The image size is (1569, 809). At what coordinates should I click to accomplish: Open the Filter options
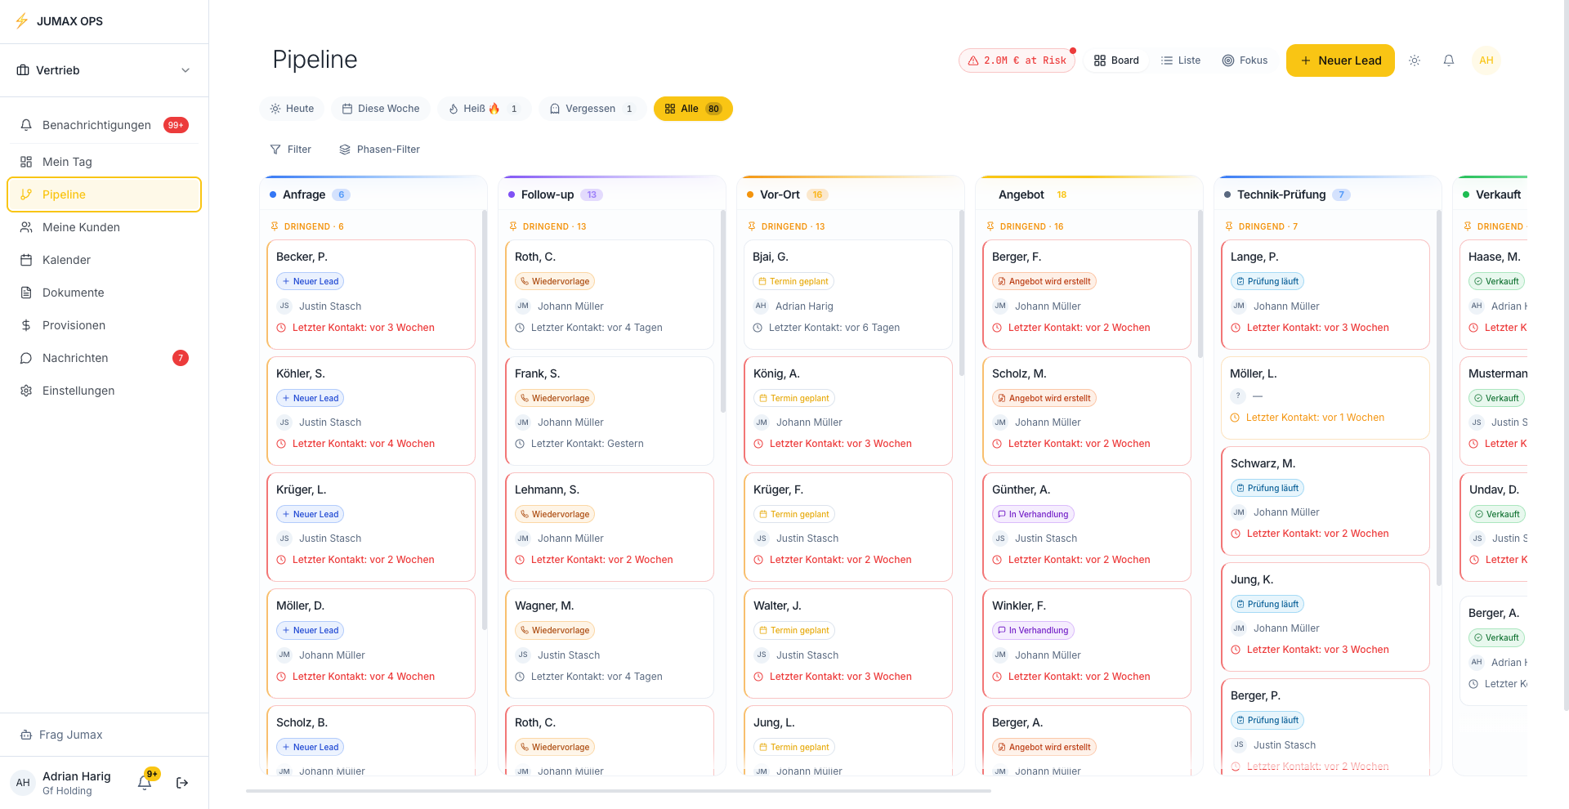(291, 150)
